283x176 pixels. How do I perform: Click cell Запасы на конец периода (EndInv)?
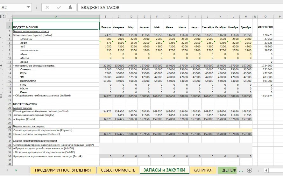pos(56,35)
